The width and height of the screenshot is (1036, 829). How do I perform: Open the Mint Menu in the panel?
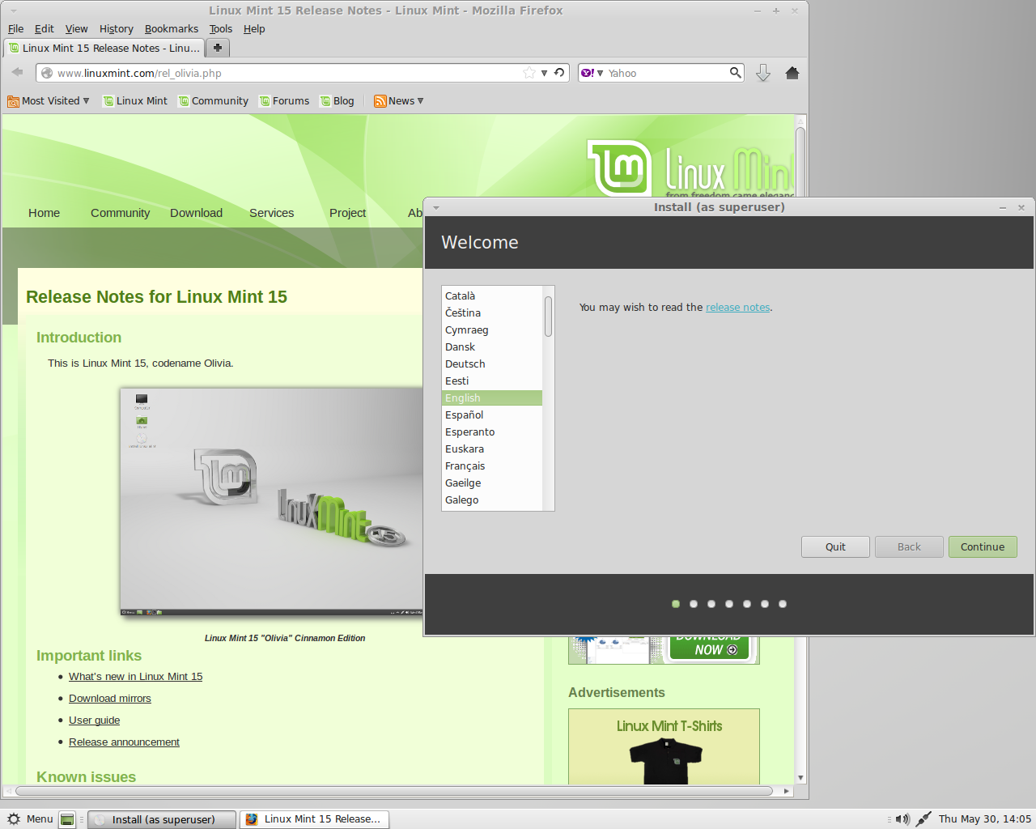pyautogui.click(x=30, y=819)
